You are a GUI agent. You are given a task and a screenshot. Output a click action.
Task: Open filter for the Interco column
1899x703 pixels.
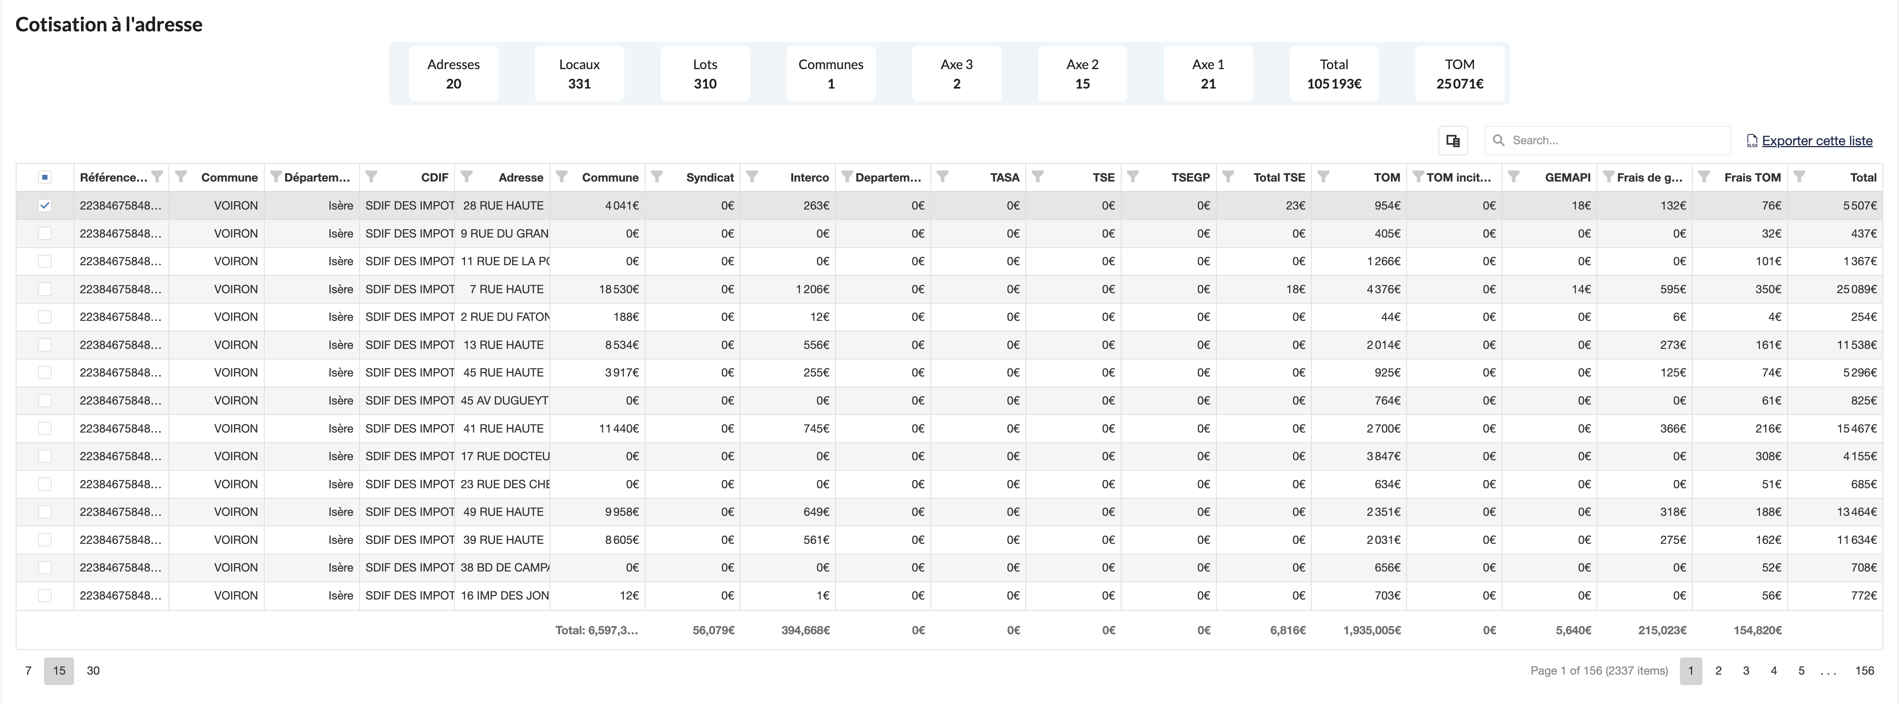(752, 176)
